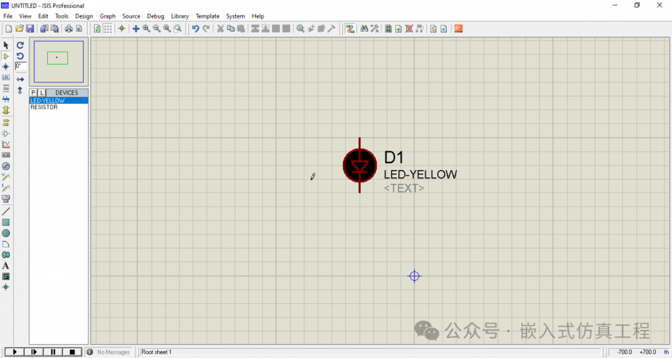Image resolution: width=672 pixels, height=358 pixels.
Task: Open virtual instruments mode
Action: point(6,199)
